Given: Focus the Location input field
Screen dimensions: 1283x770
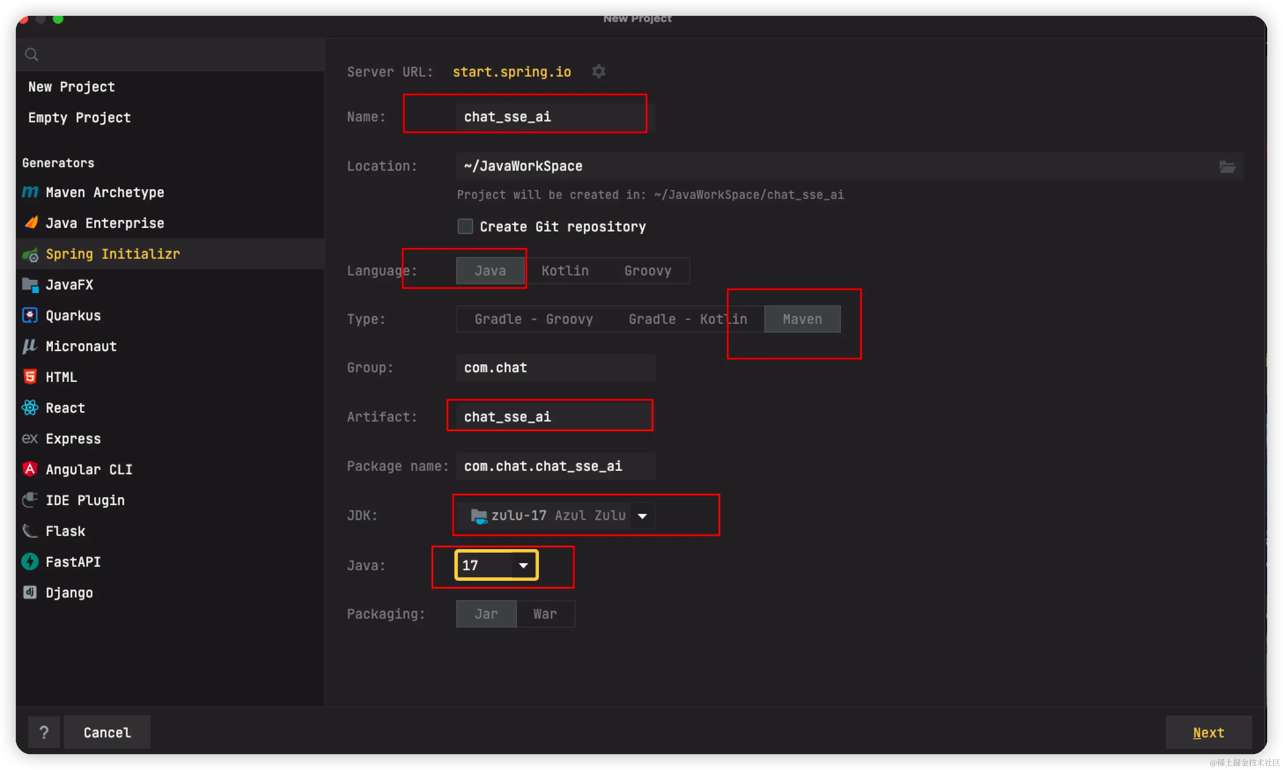Looking at the screenshot, I should click(850, 166).
